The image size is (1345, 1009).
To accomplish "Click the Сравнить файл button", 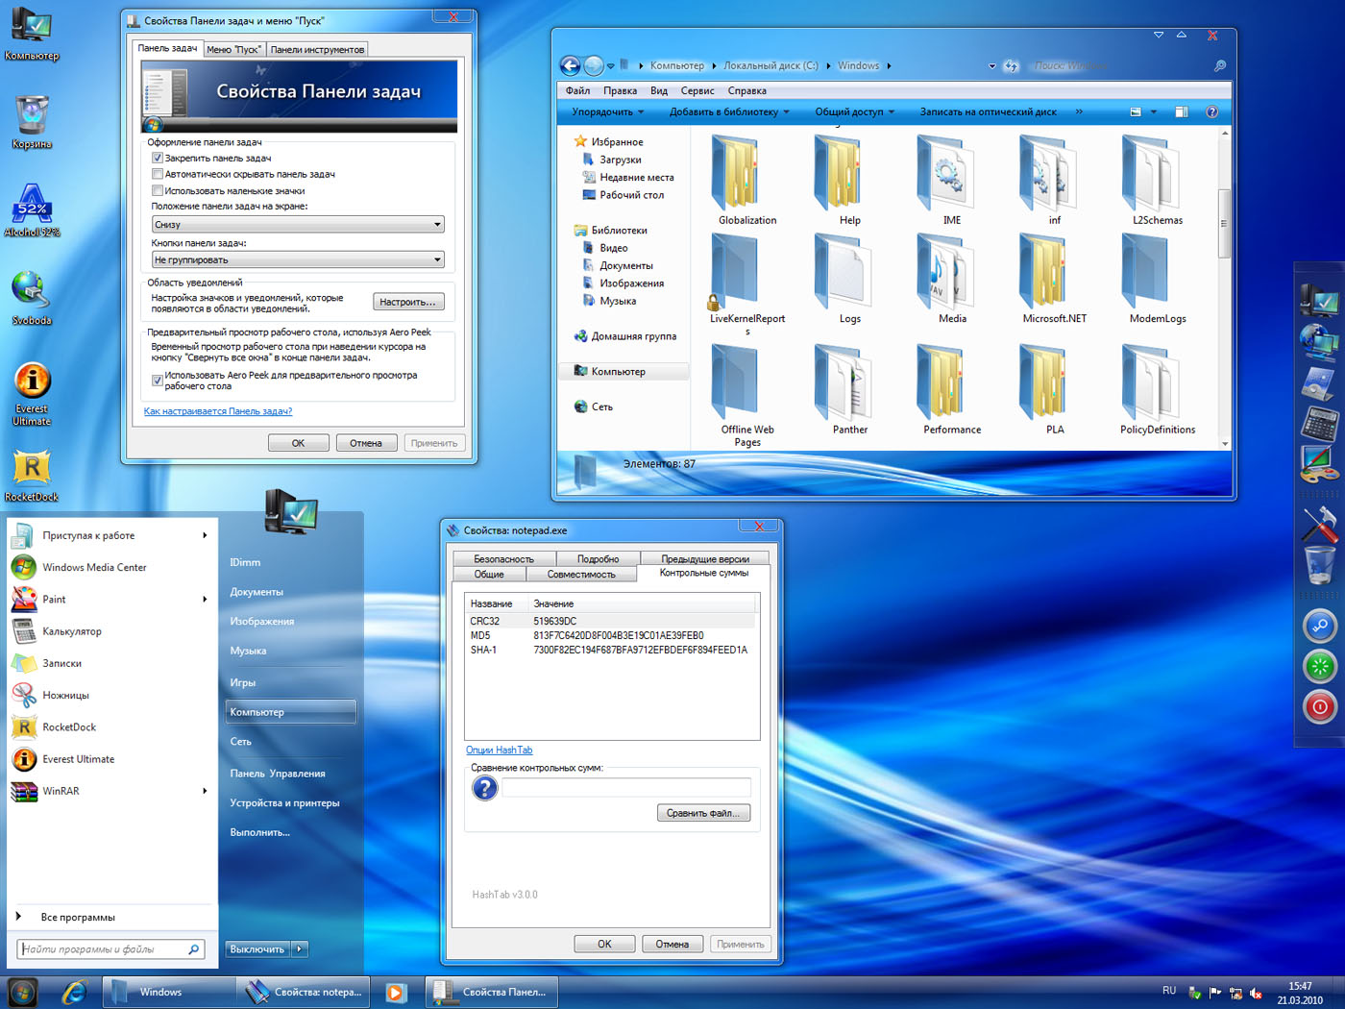I will pos(703,813).
